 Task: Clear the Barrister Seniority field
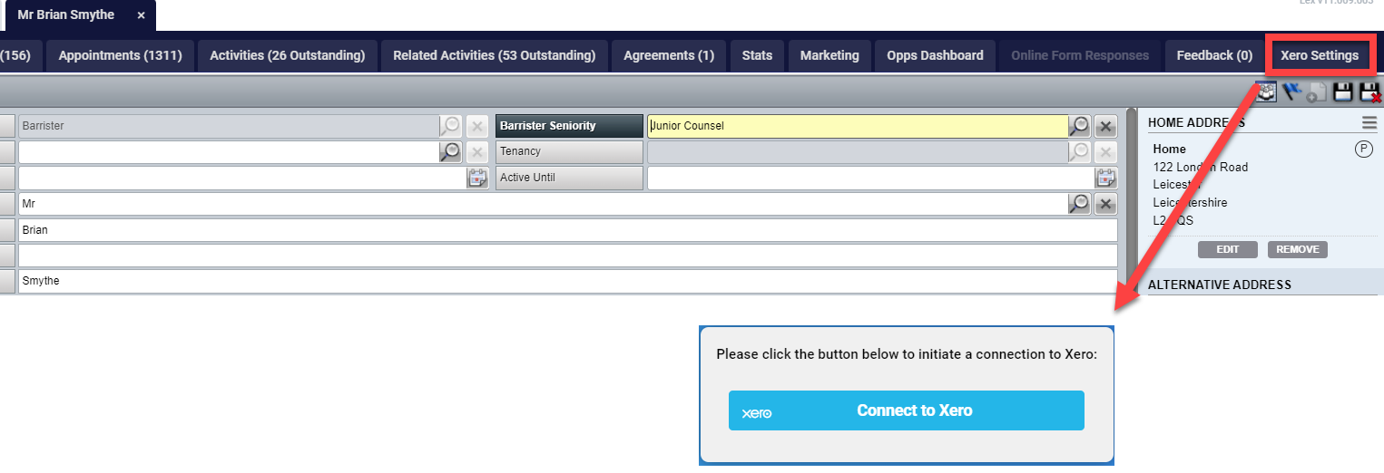(1105, 126)
